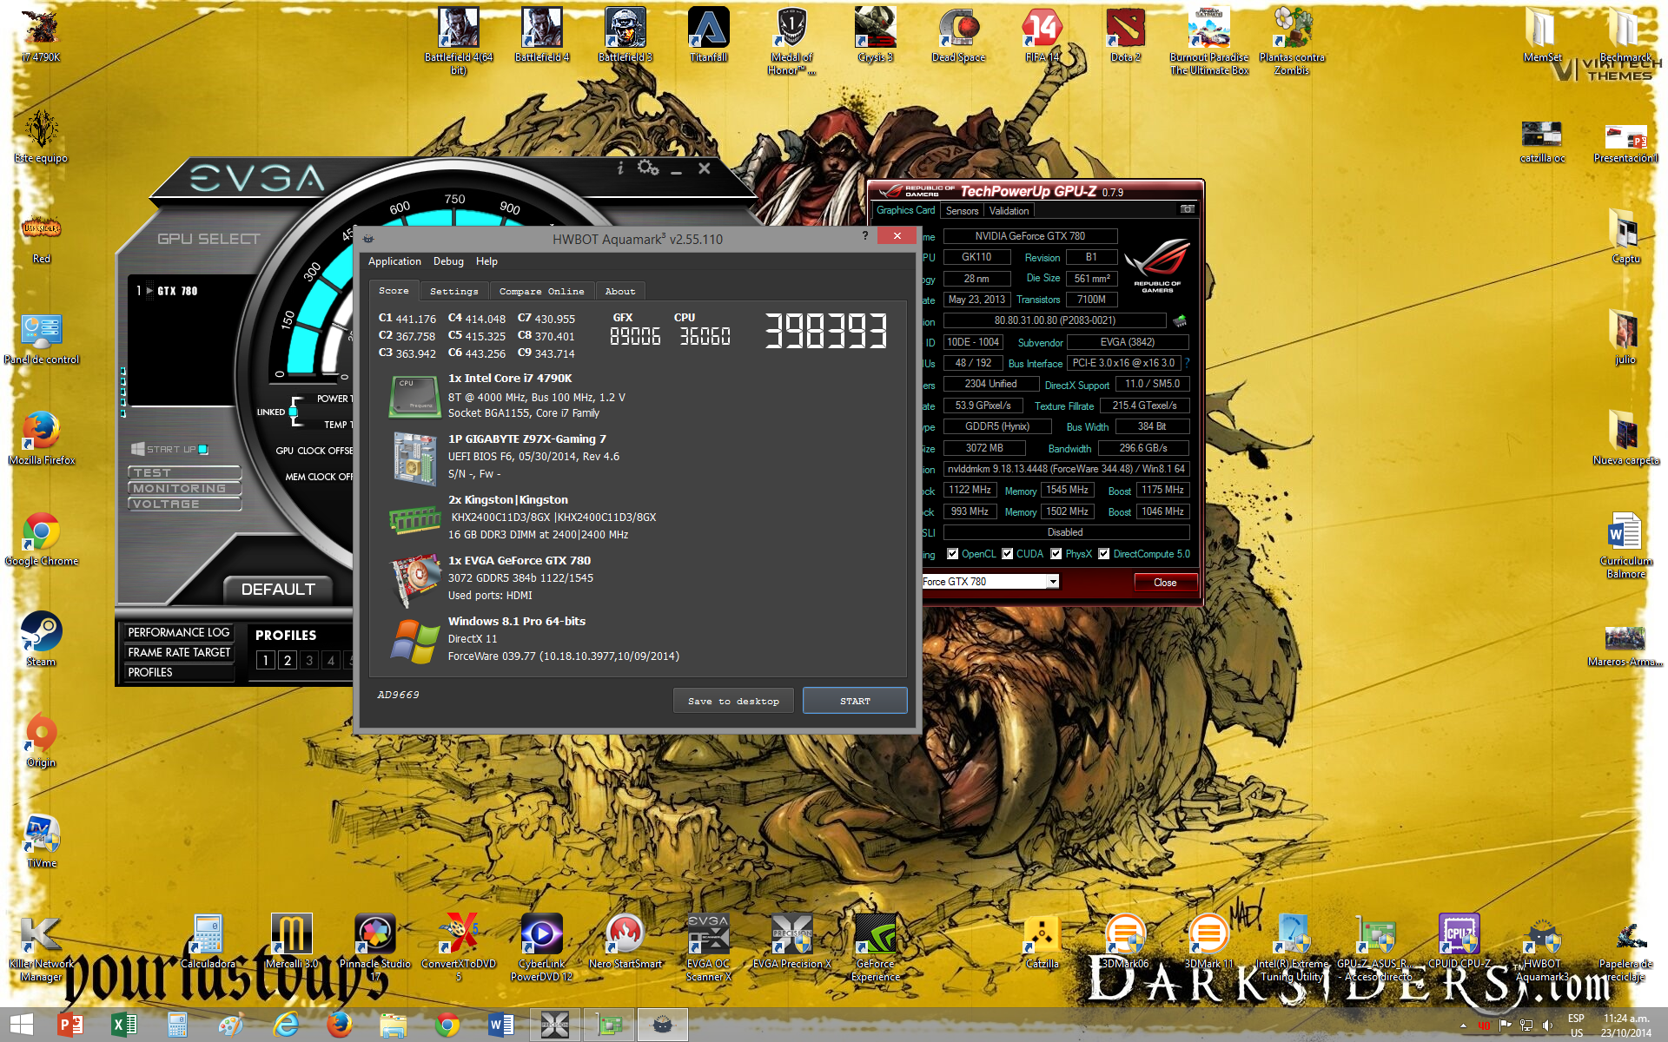This screenshot has height=1042, width=1668.
Task: Open Catzilla desktop shortcut
Action: click(1042, 942)
